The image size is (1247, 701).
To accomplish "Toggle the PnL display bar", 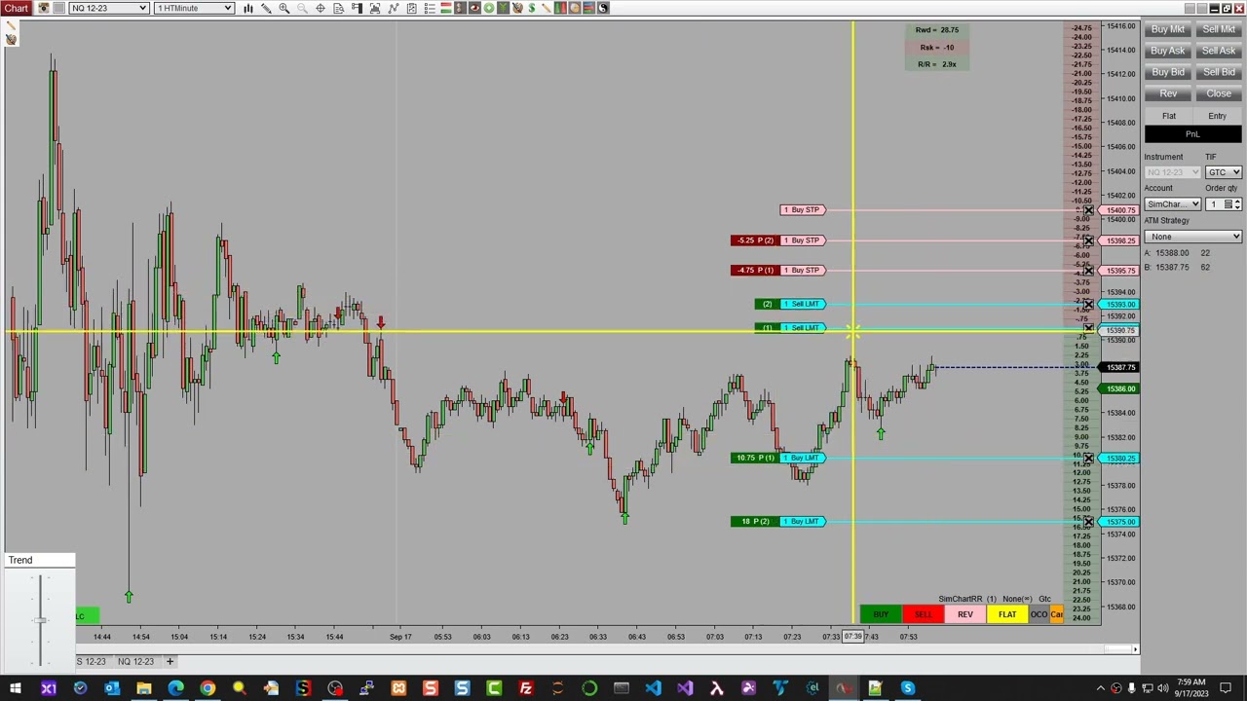I will (1192, 134).
